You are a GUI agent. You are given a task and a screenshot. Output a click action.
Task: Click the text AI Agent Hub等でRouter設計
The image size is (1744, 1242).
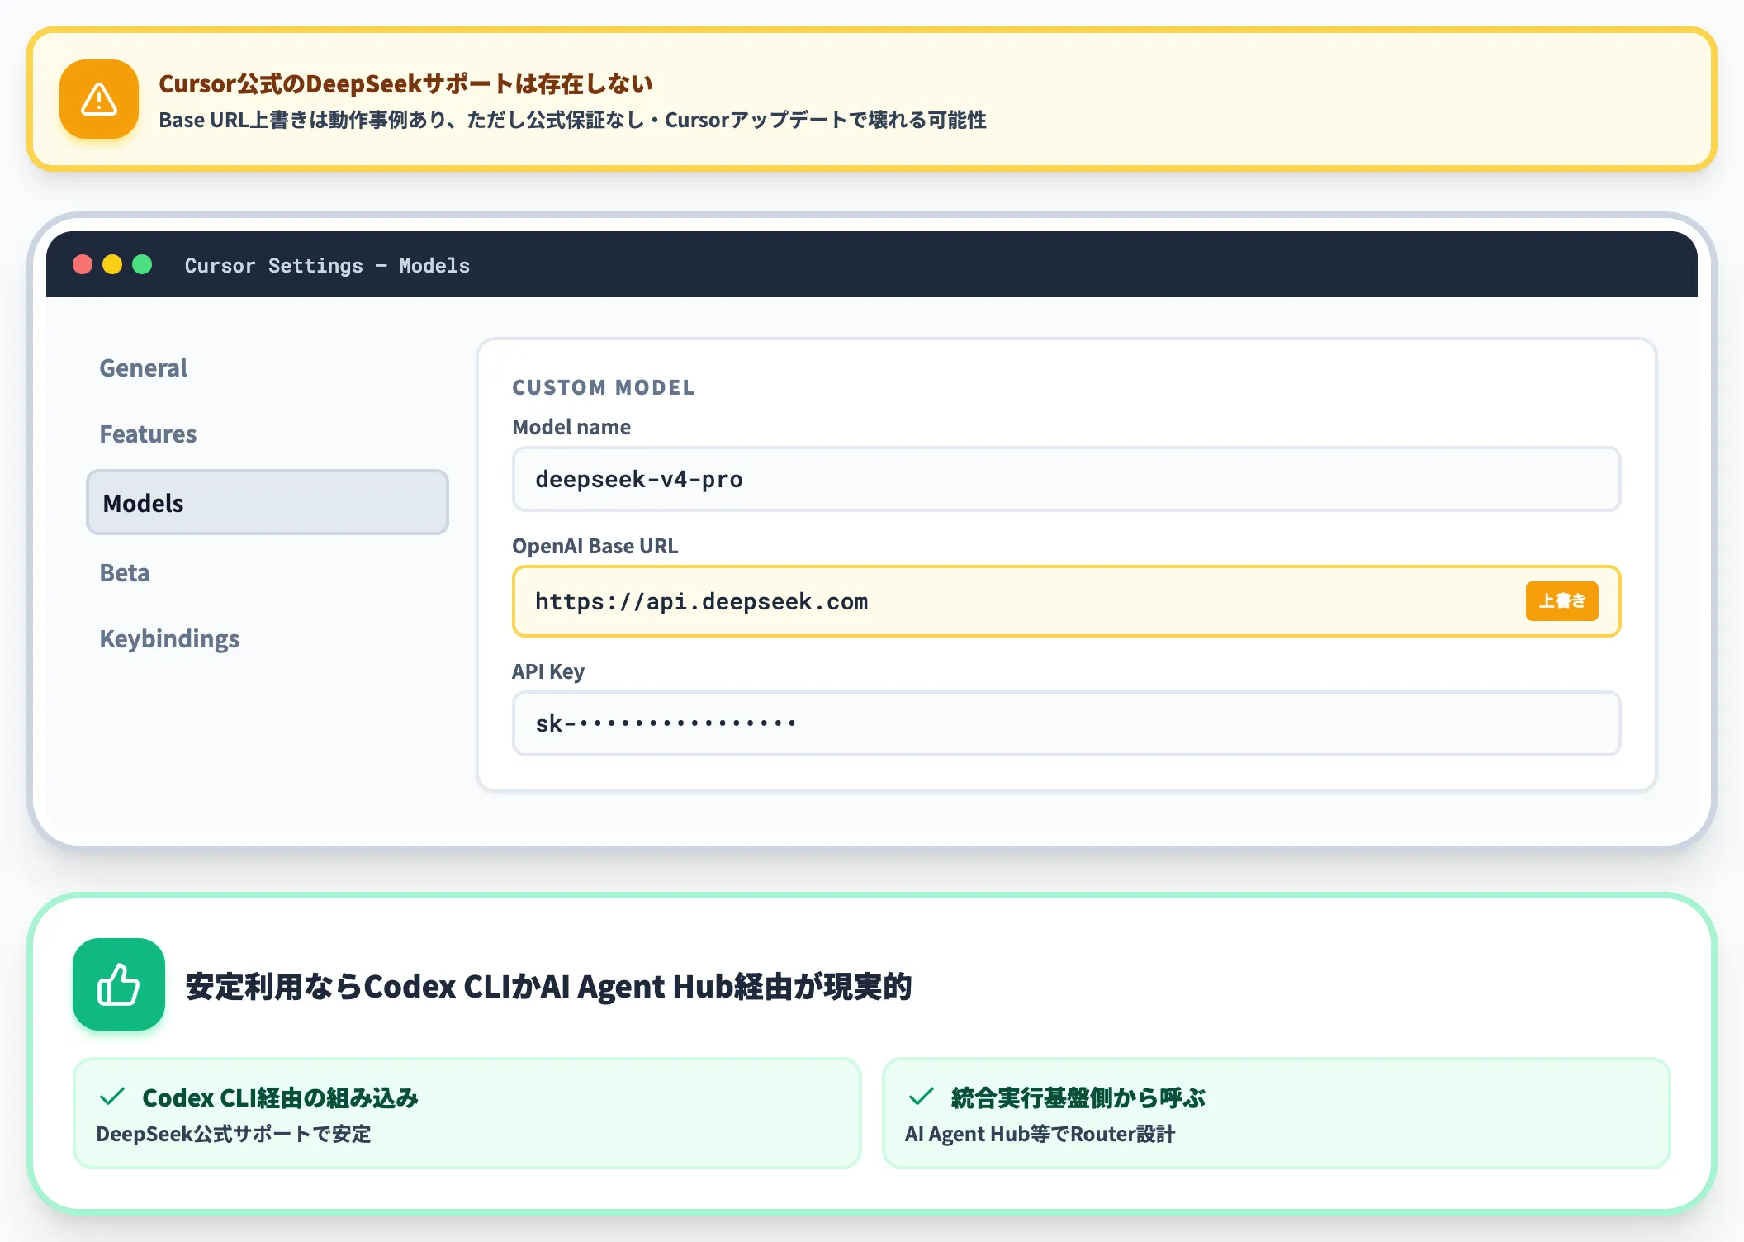(1040, 1134)
